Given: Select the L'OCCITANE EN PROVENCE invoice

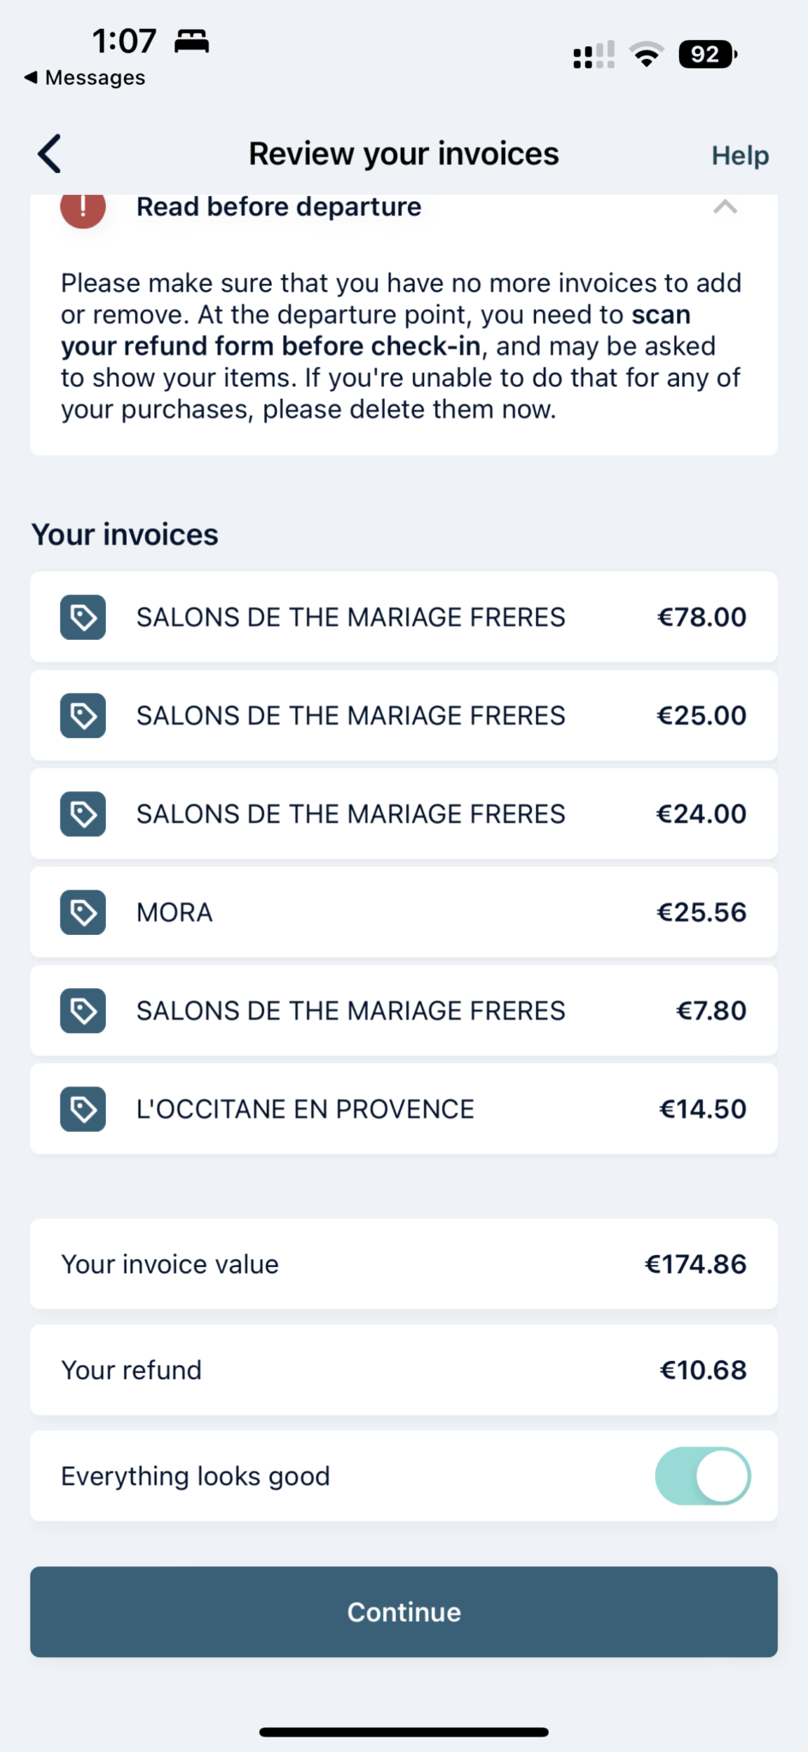Looking at the screenshot, I should tap(404, 1109).
